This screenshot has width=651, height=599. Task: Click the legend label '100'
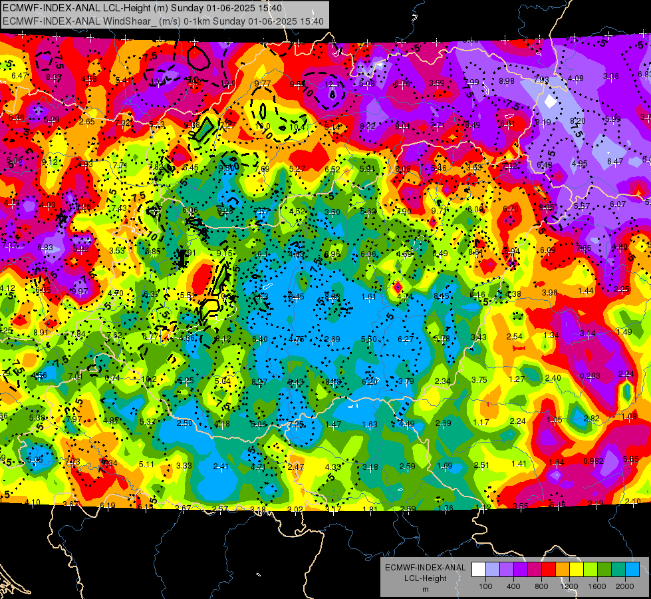point(485,586)
